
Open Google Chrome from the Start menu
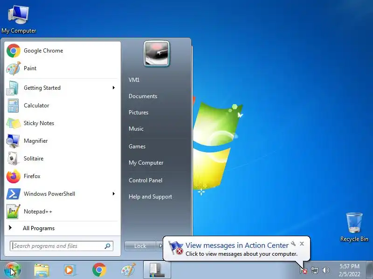(x=62, y=51)
